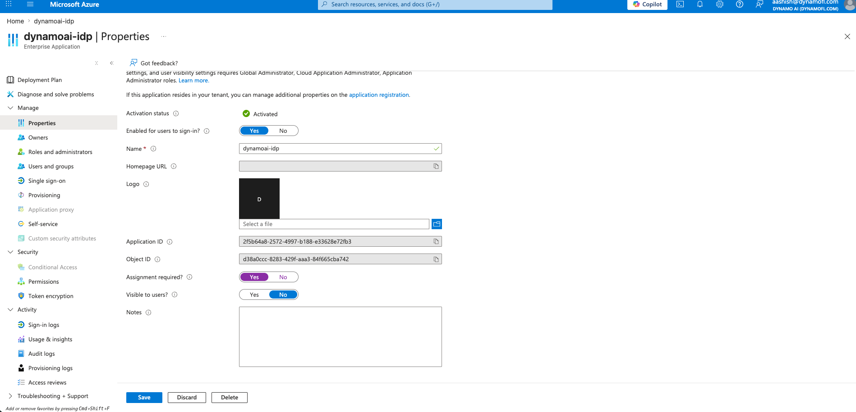Show info tooltip for Name field

pos(153,149)
